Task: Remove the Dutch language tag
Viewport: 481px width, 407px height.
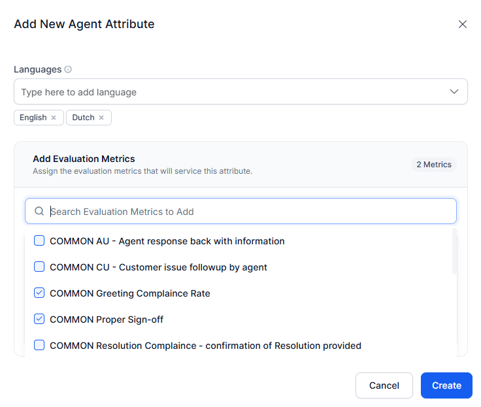Action: (x=101, y=118)
